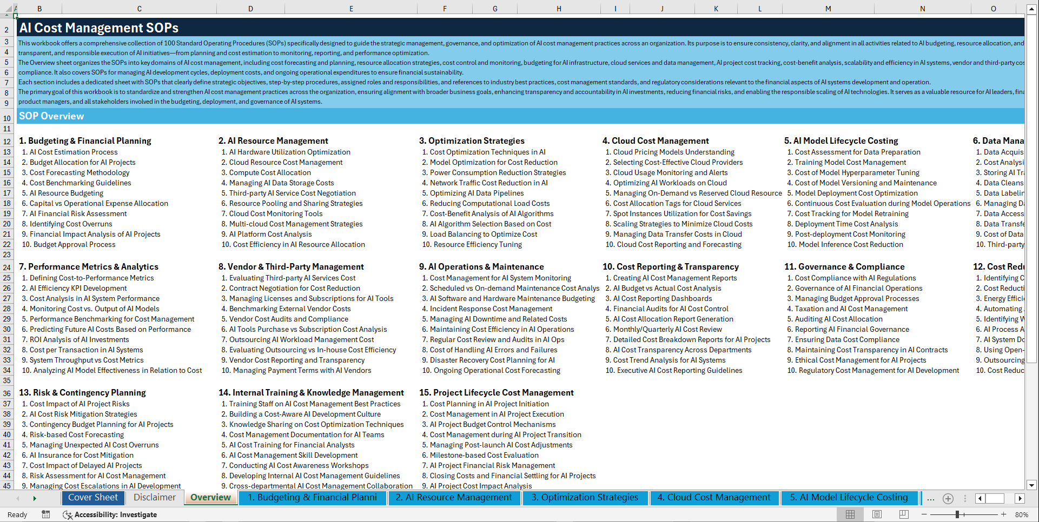The image size is (1039, 522).
Task: Open the Cloud Cost Management sheet
Action: pyautogui.click(x=714, y=497)
